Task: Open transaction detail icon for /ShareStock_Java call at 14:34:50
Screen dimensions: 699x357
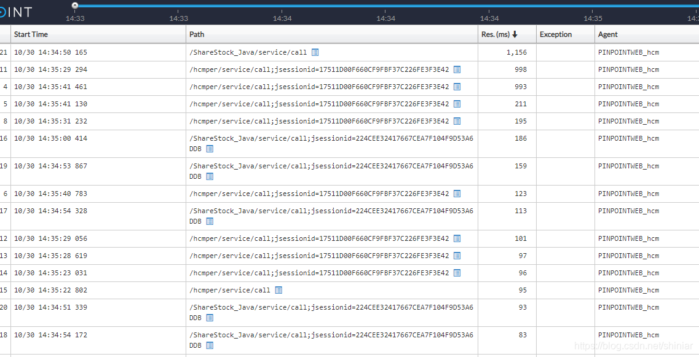Action: [315, 52]
